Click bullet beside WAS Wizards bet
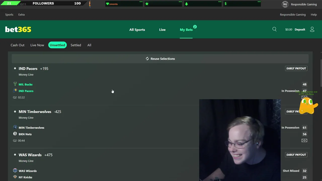 (x=15, y=155)
